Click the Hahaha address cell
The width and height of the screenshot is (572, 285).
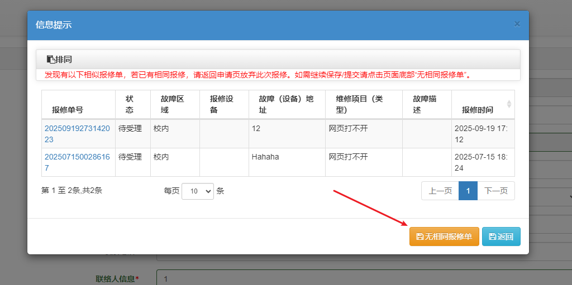point(287,162)
